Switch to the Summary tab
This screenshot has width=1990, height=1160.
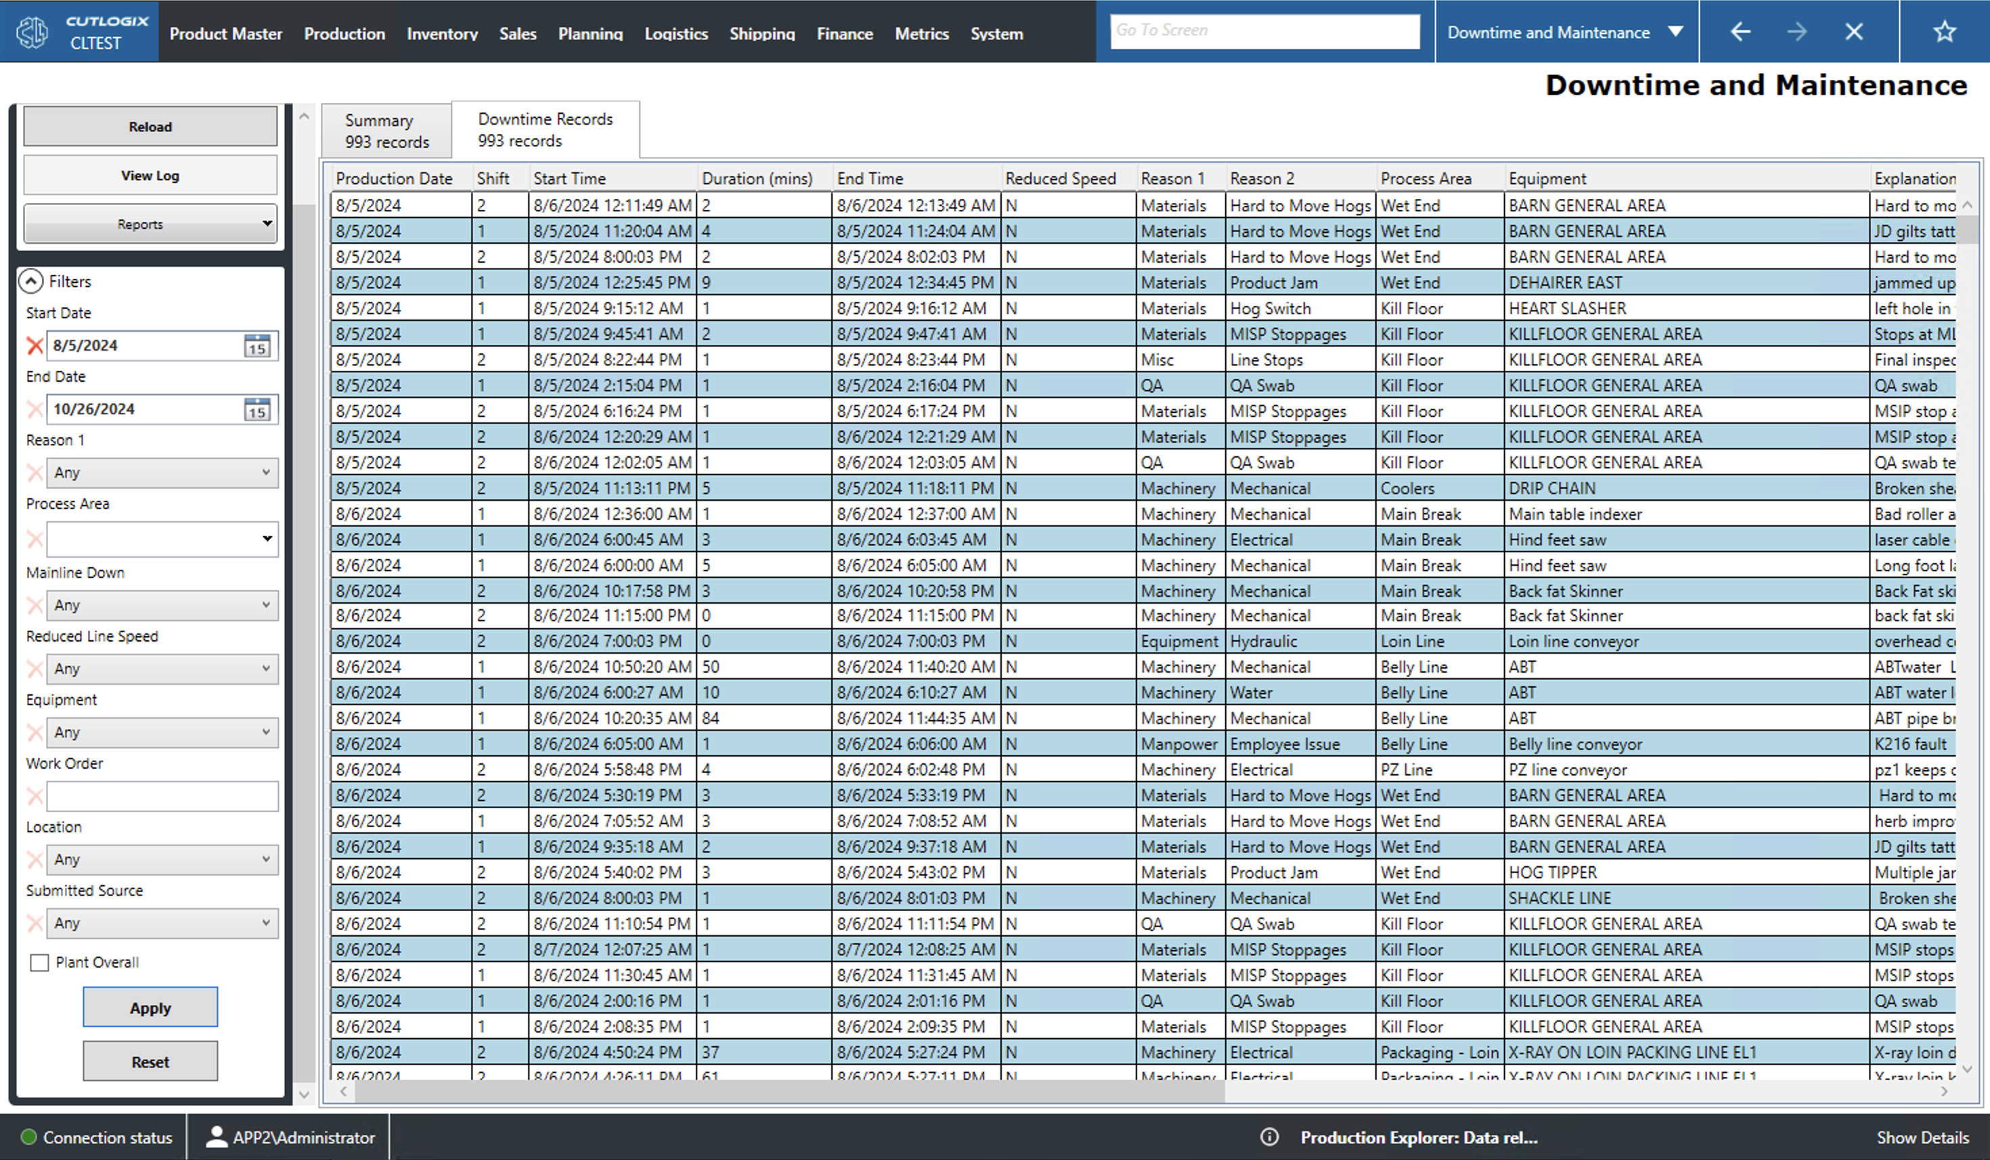[x=386, y=131]
